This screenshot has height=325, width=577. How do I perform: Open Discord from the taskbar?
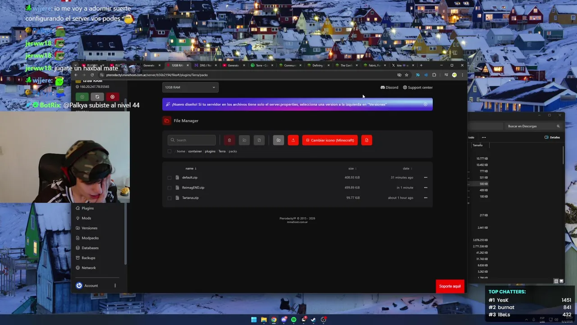click(284, 320)
